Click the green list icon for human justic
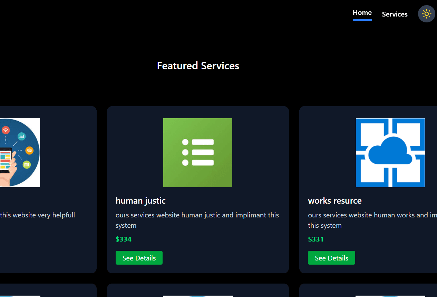 197,153
